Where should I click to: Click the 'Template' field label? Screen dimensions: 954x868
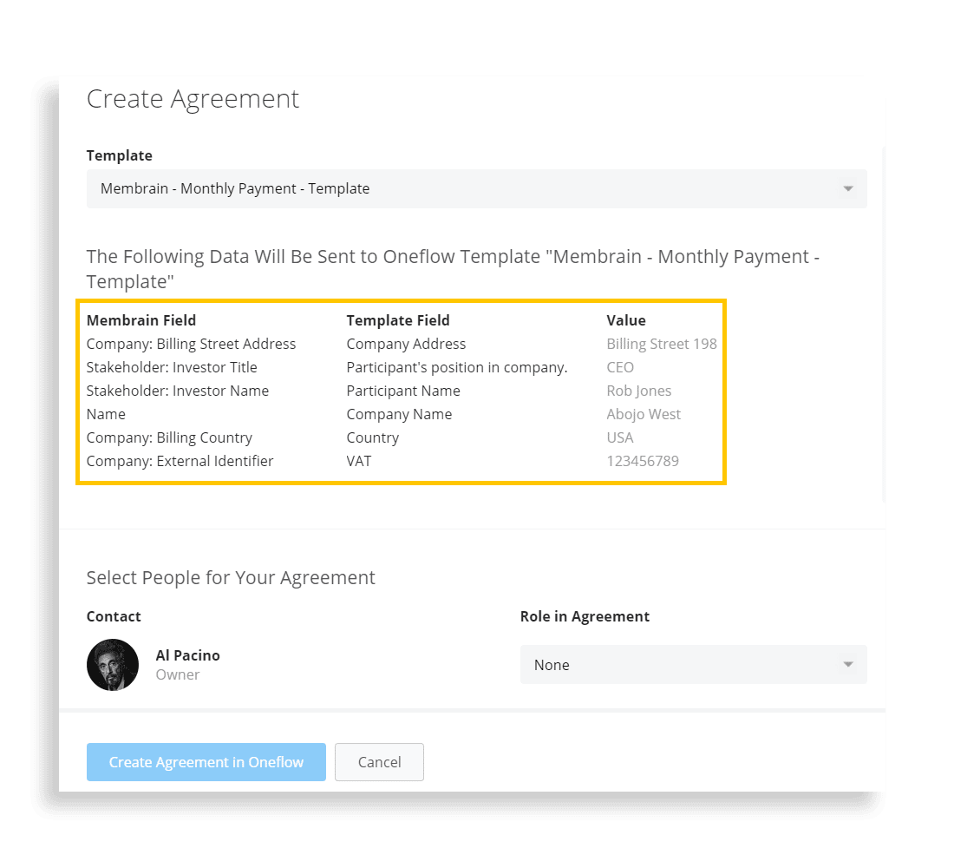pyautogui.click(x=120, y=155)
